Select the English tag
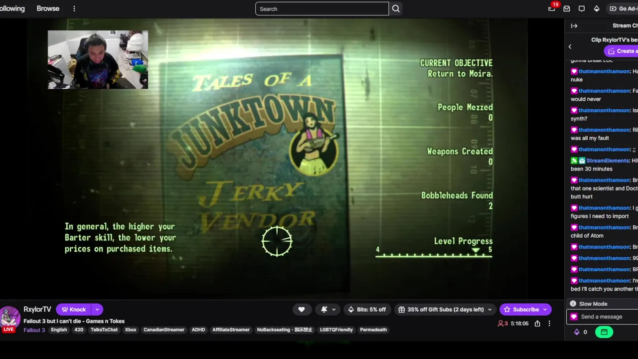638x359 pixels. point(59,330)
